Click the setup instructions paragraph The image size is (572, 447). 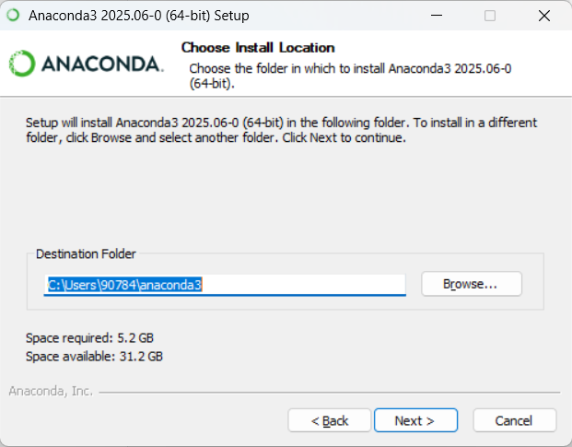coord(281,130)
